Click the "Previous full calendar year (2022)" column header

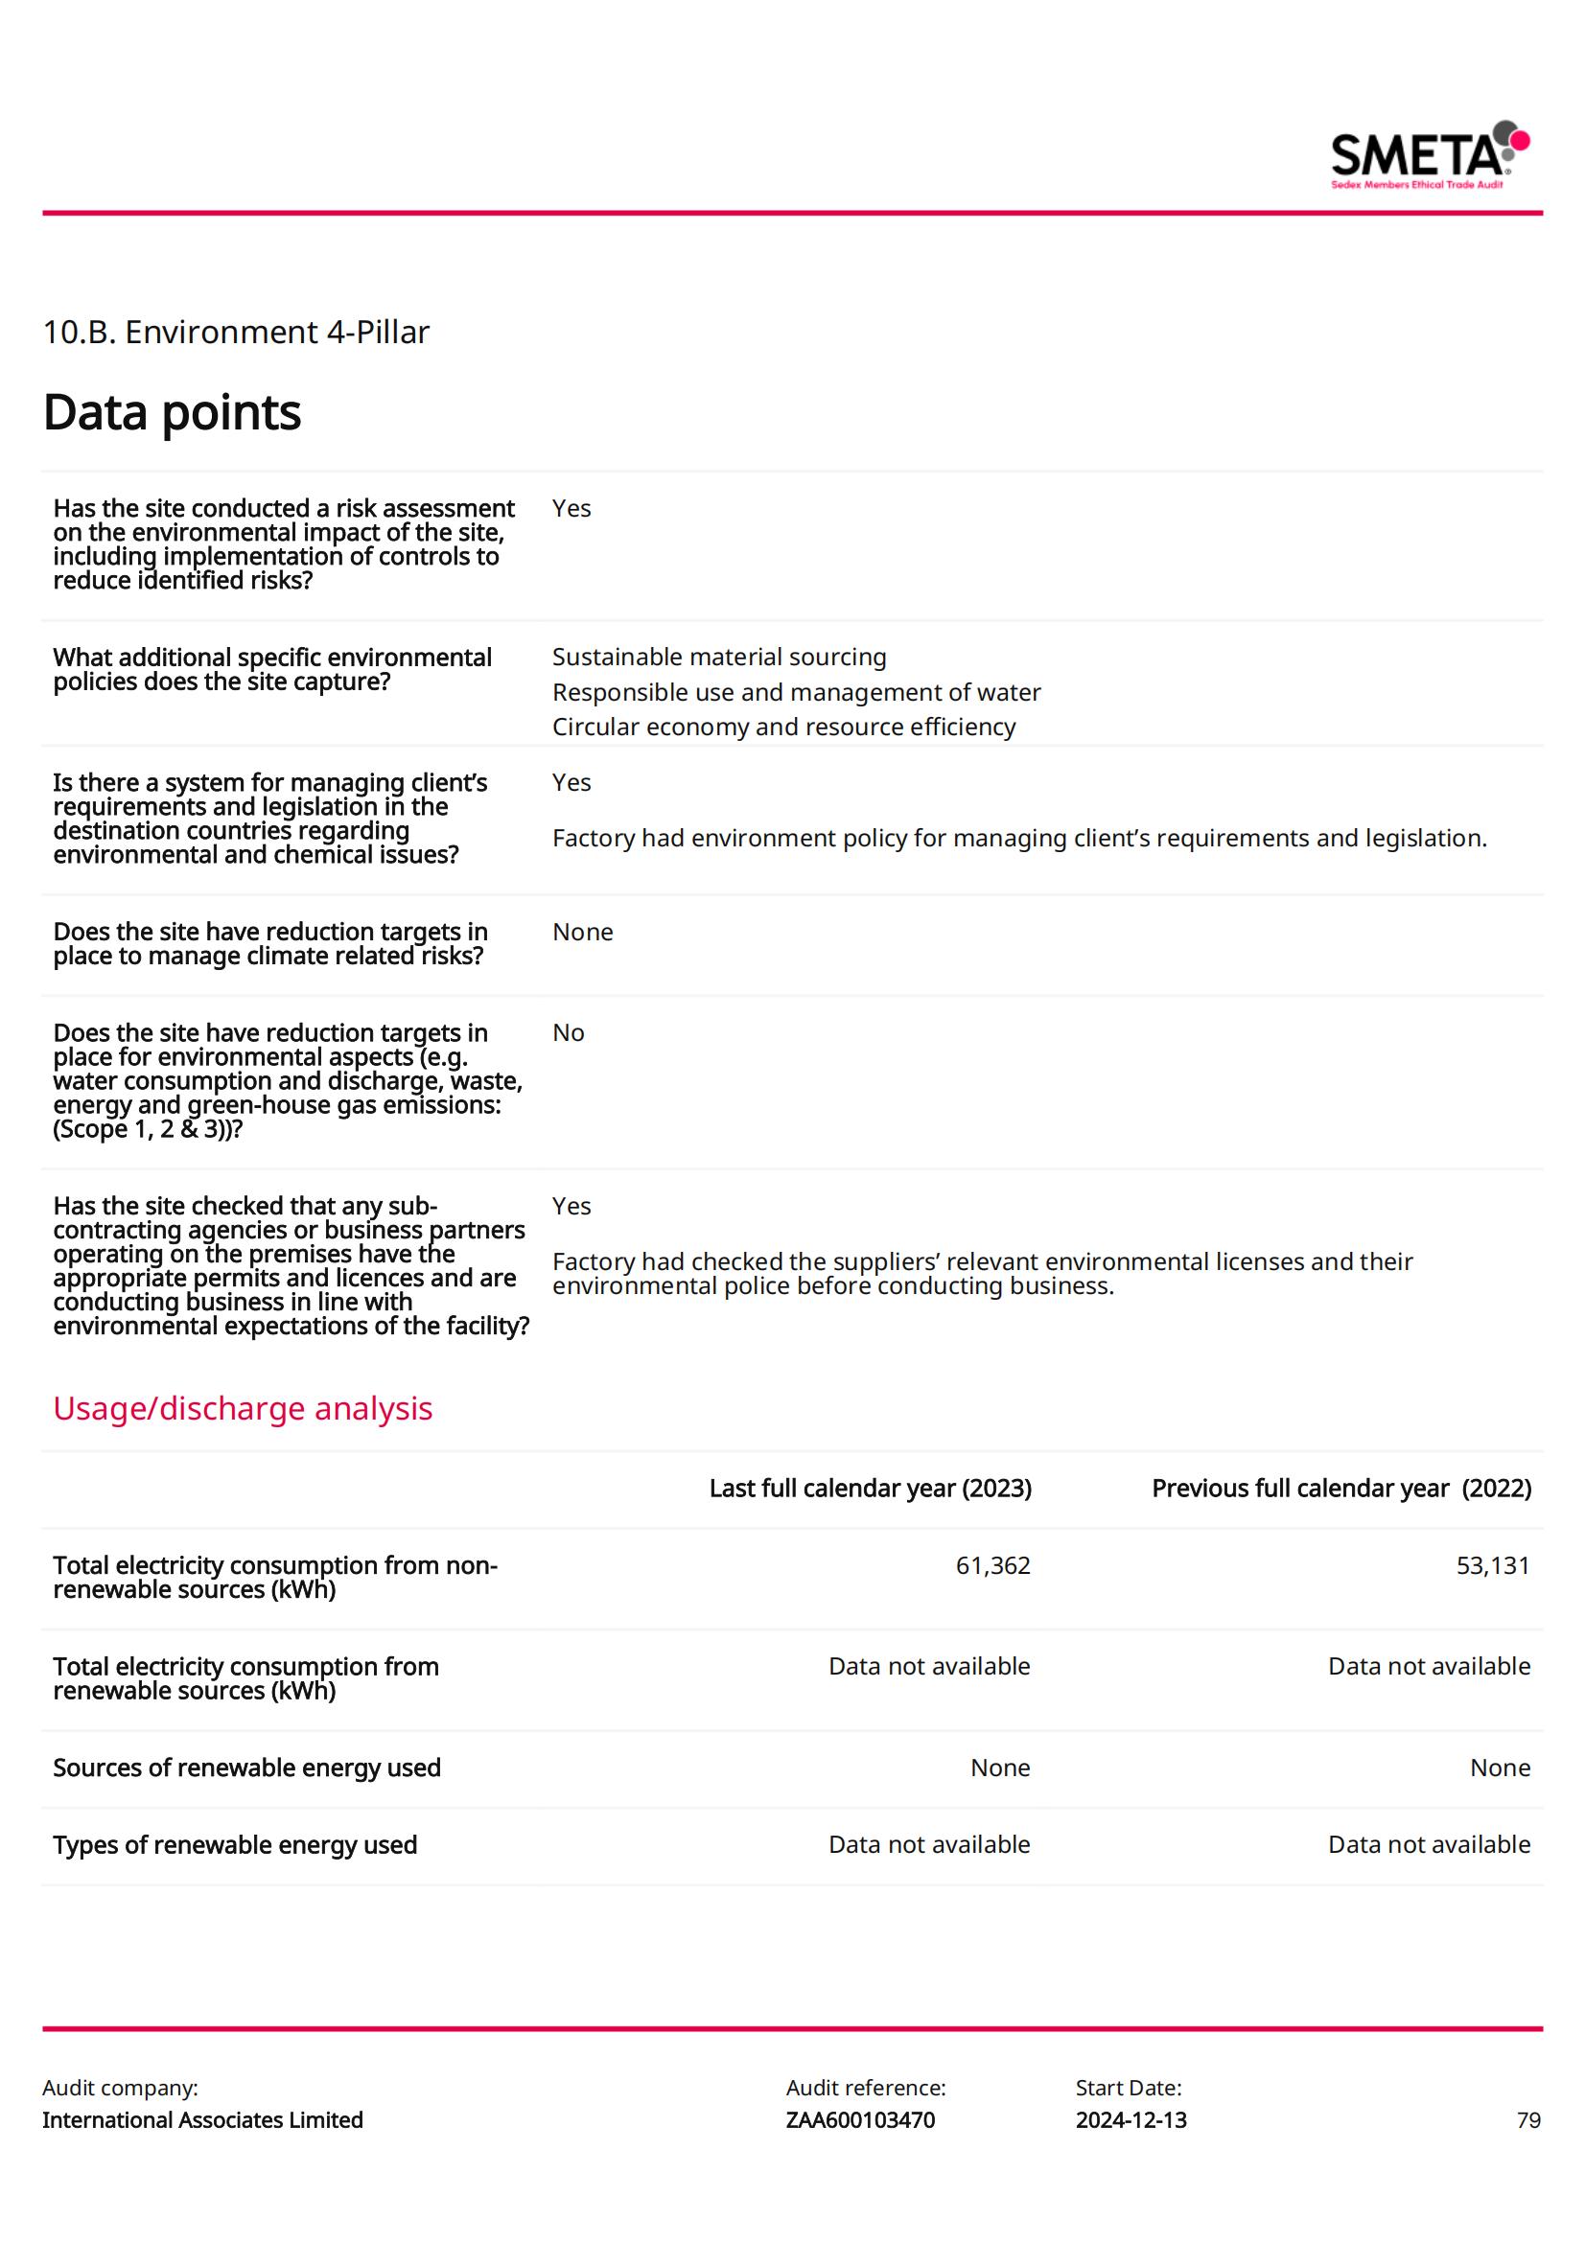tap(1340, 1489)
